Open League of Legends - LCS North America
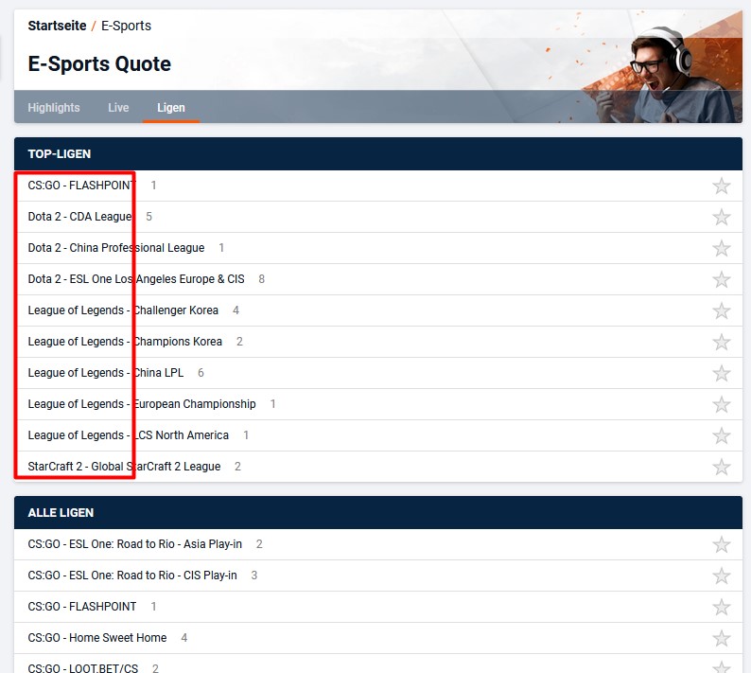 tap(129, 434)
